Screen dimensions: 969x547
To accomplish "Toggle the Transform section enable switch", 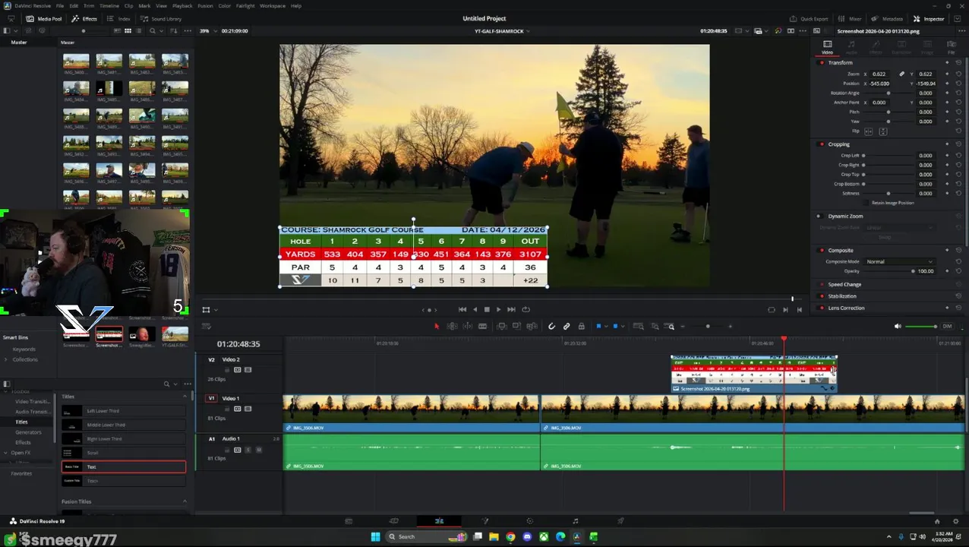I will click(x=821, y=62).
